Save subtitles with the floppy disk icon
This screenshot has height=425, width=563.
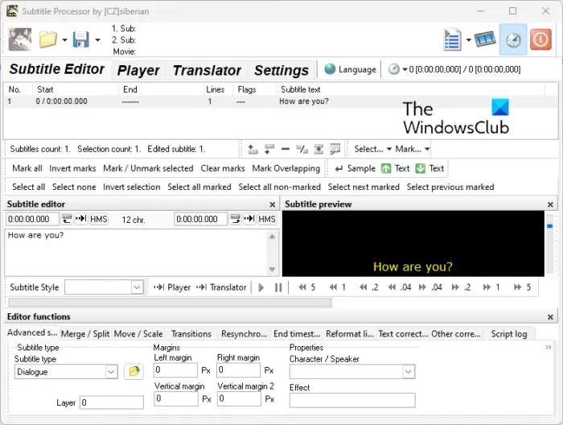coord(80,39)
